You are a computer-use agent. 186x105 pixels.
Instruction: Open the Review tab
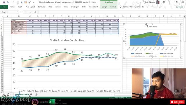click(58, 7)
